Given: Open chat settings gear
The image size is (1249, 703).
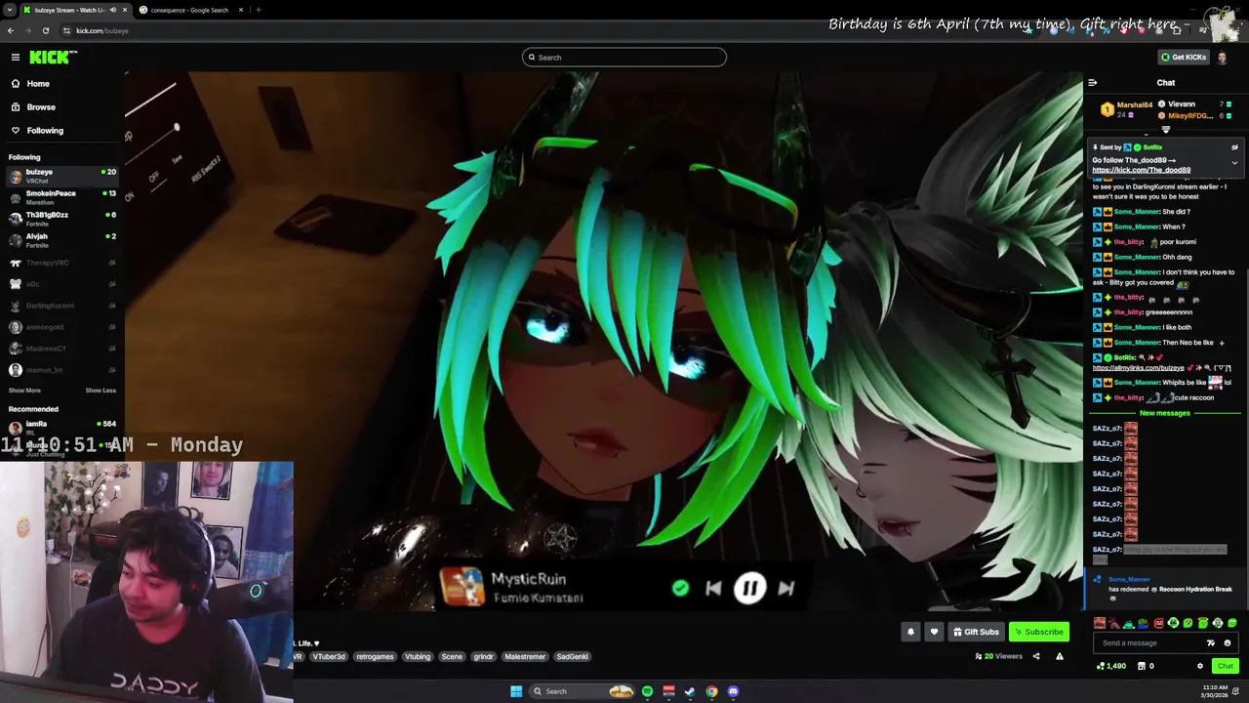Looking at the screenshot, I should pos(1200,666).
